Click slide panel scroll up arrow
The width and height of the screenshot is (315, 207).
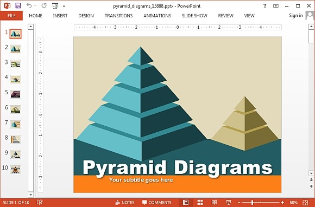click(x=30, y=27)
